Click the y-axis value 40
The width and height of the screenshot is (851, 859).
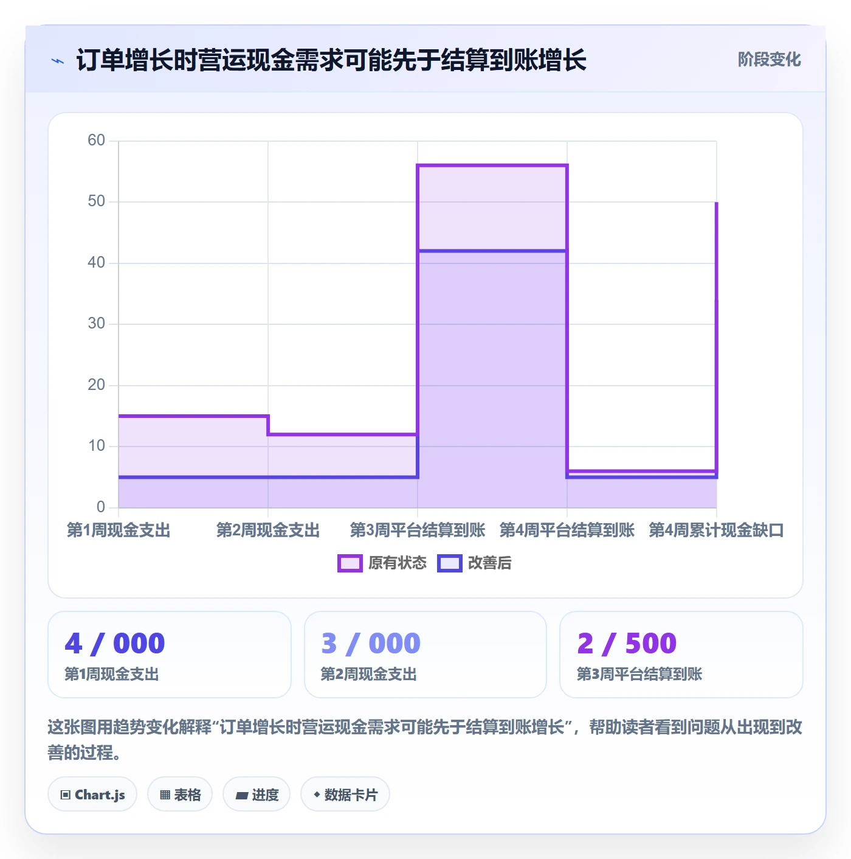tap(97, 263)
